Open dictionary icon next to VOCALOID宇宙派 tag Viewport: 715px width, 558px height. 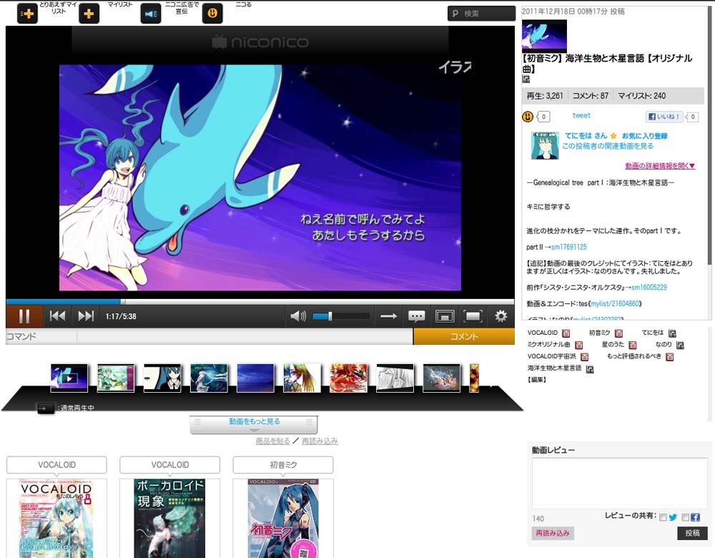click(585, 357)
